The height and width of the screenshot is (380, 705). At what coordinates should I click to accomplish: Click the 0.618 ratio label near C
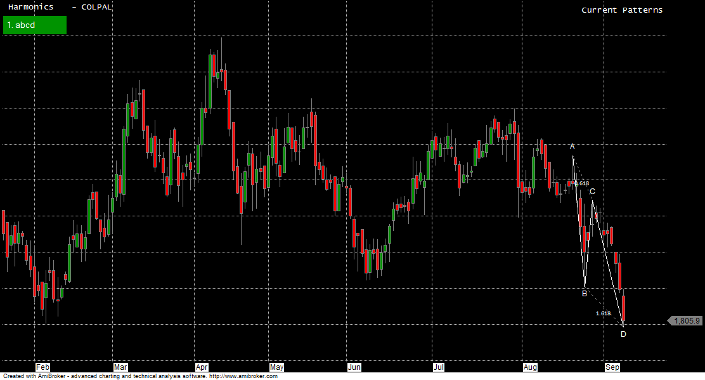click(x=581, y=183)
